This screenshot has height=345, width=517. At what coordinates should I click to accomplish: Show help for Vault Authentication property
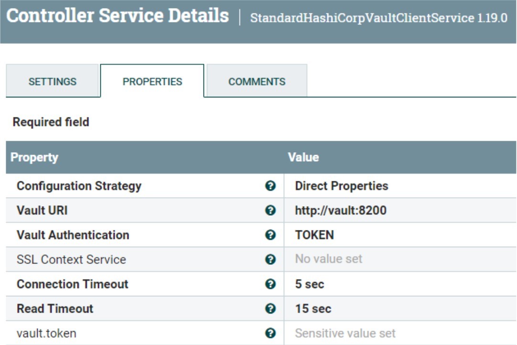coord(270,235)
